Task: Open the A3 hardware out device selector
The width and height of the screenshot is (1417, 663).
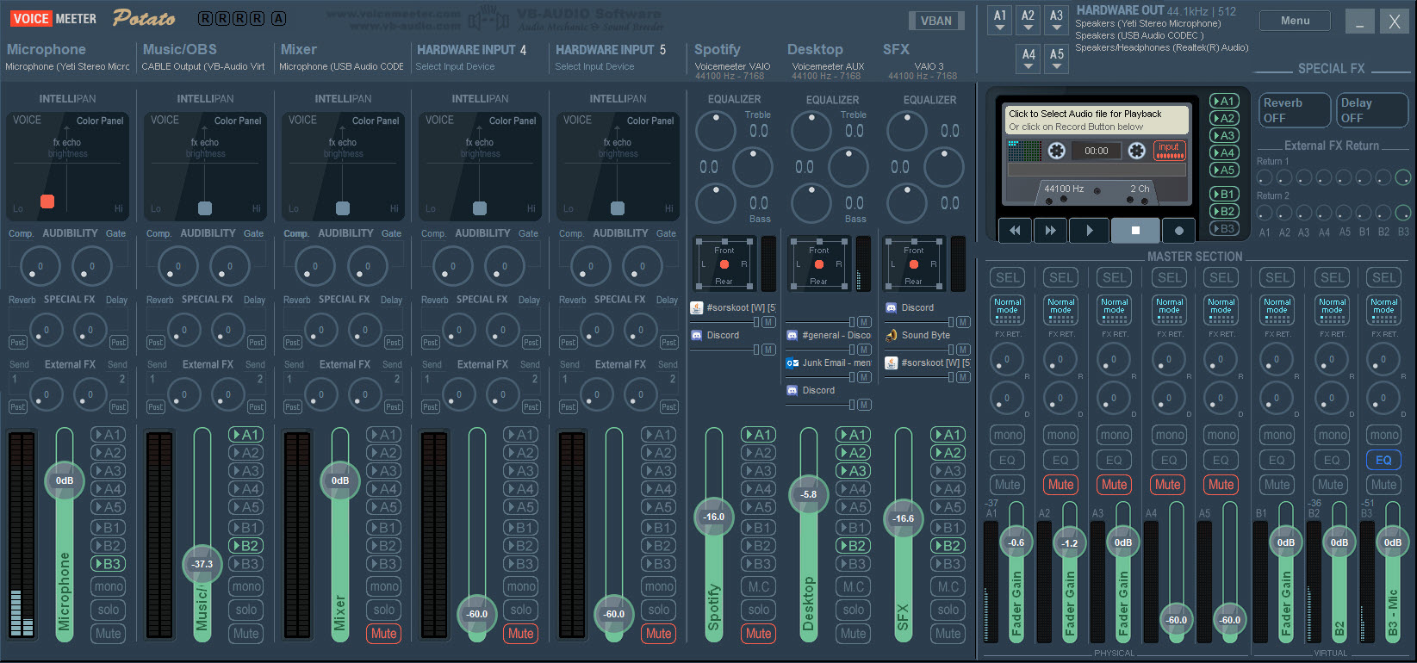Action: click(1056, 21)
